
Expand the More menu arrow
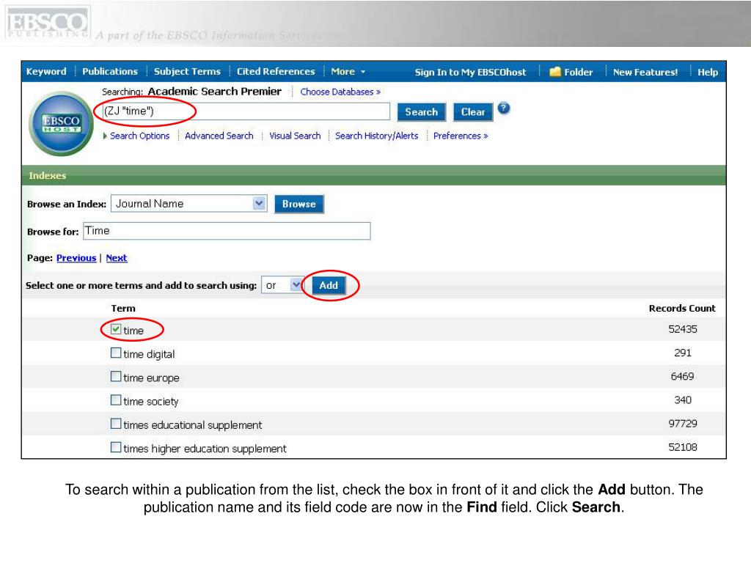[363, 72]
